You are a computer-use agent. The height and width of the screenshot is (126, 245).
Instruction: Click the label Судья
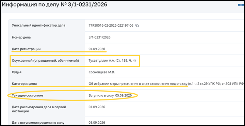pos(17,72)
